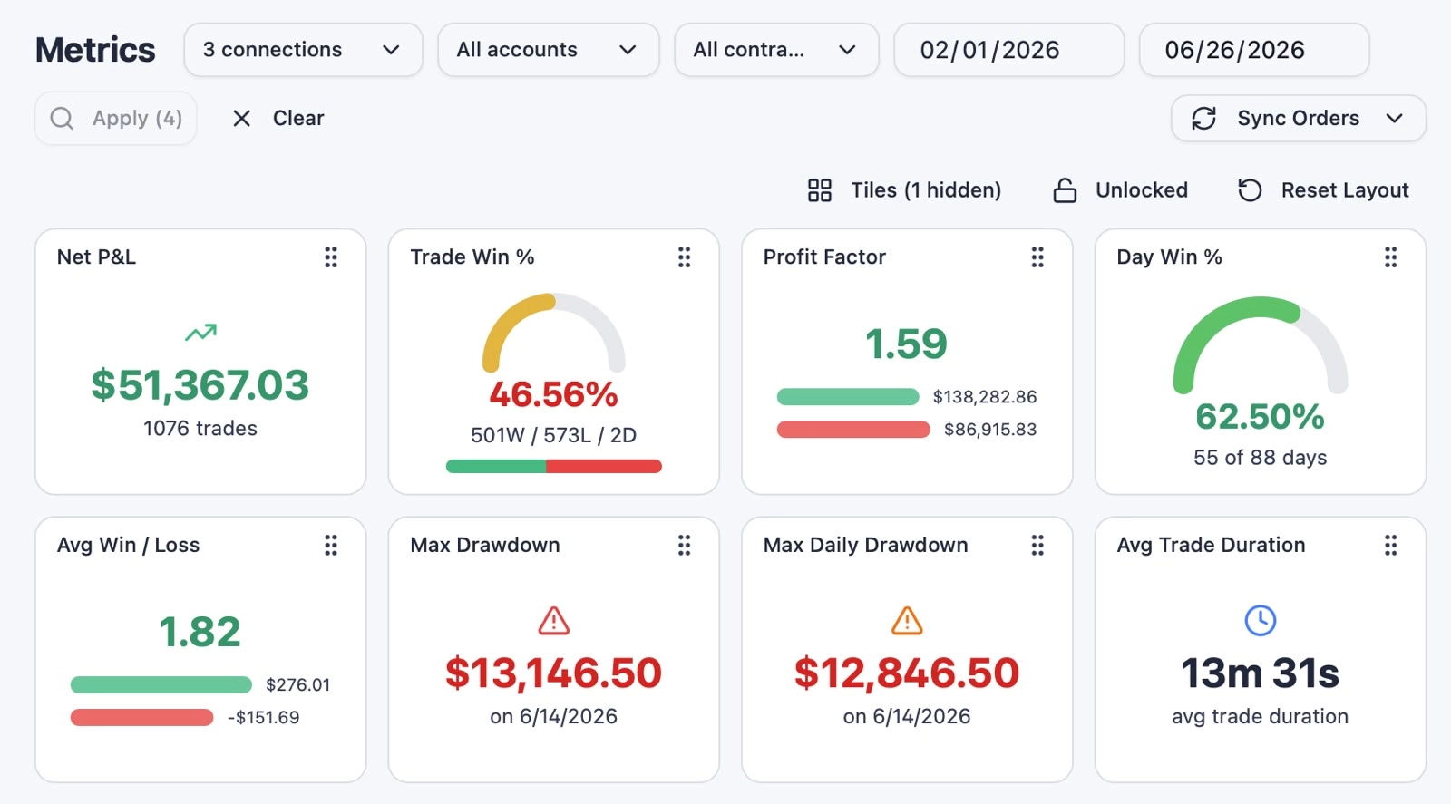This screenshot has width=1451, height=804.
Task: Click the Net P&L tile drag handle
Action: coord(331,257)
